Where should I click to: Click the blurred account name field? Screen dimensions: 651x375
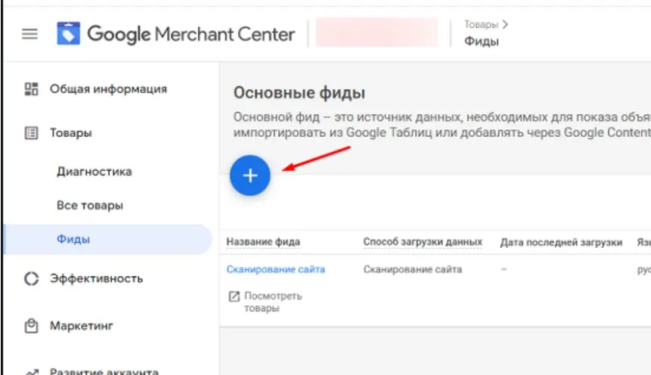377,33
